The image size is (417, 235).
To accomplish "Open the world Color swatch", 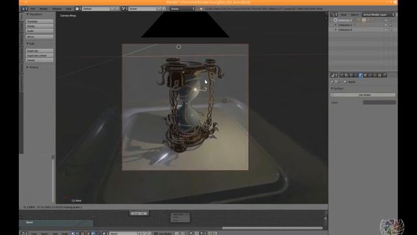I will click(379, 102).
